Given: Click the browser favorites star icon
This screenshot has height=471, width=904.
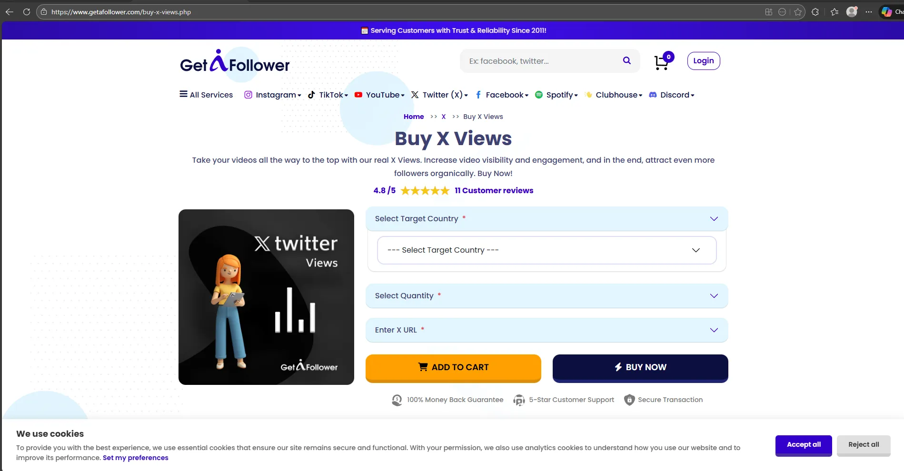Looking at the screenshot, I should (798, 12).
